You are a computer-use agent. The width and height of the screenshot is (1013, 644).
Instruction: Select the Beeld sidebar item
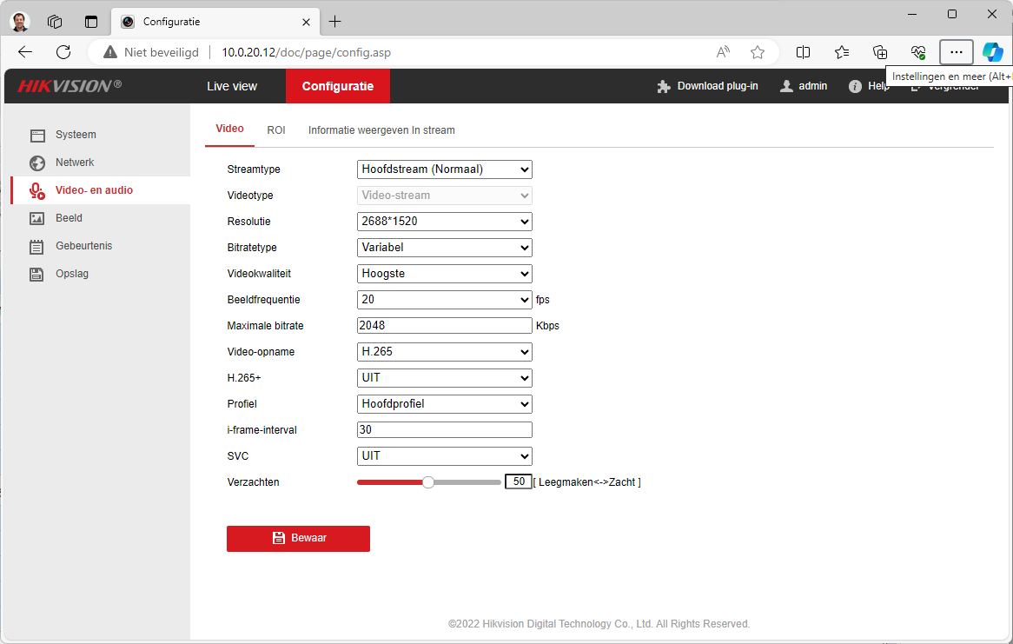pos(69,218)
